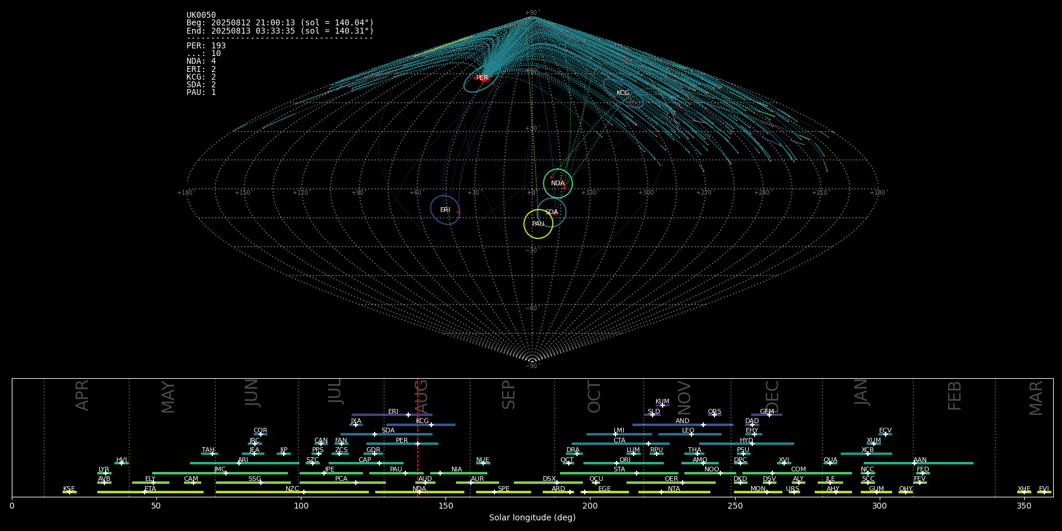Click the COM shower label in timeline

tap(798, 470)
